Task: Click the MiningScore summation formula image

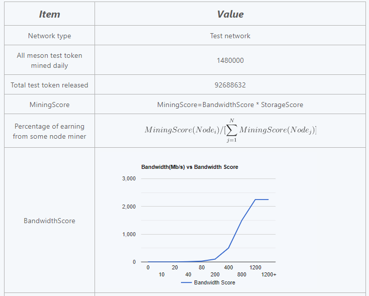Action: tap(230, 131)
